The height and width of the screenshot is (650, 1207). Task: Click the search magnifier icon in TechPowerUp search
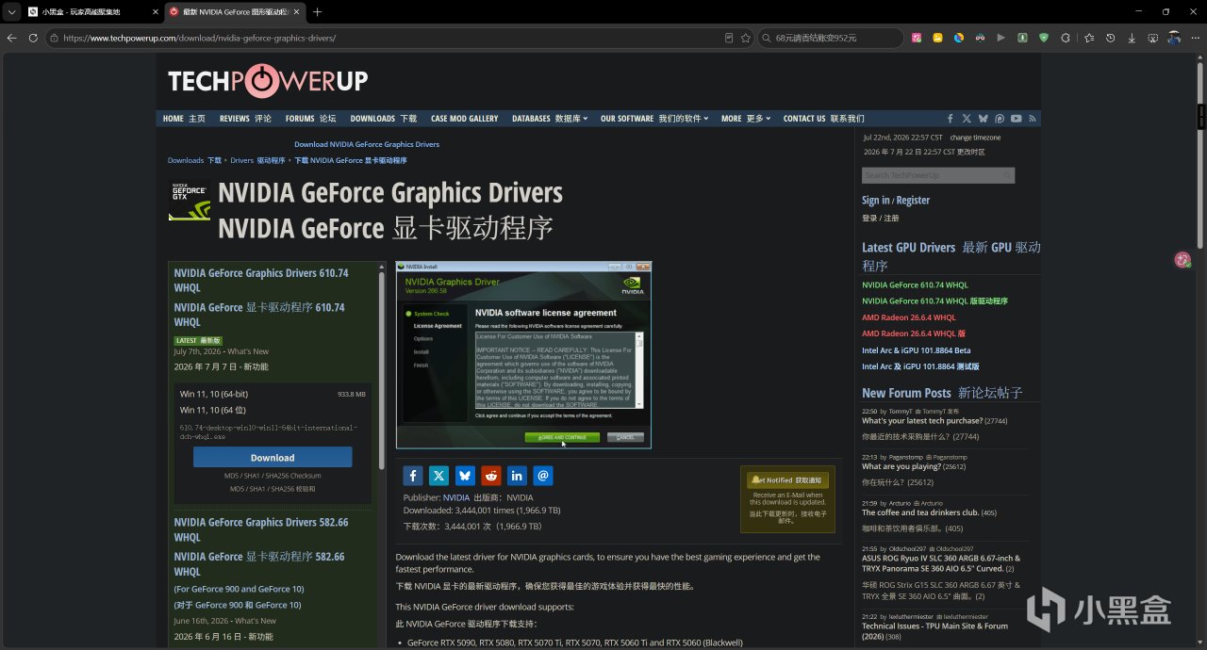pos(1007,175)
